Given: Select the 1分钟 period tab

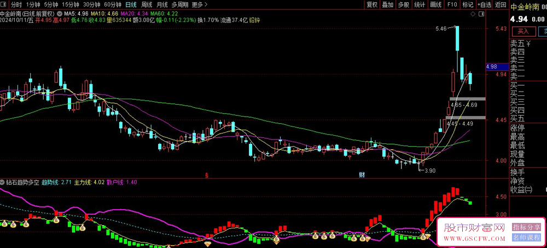Looking at the screenshot, I should pyautogui.click(x=33, y=4).
